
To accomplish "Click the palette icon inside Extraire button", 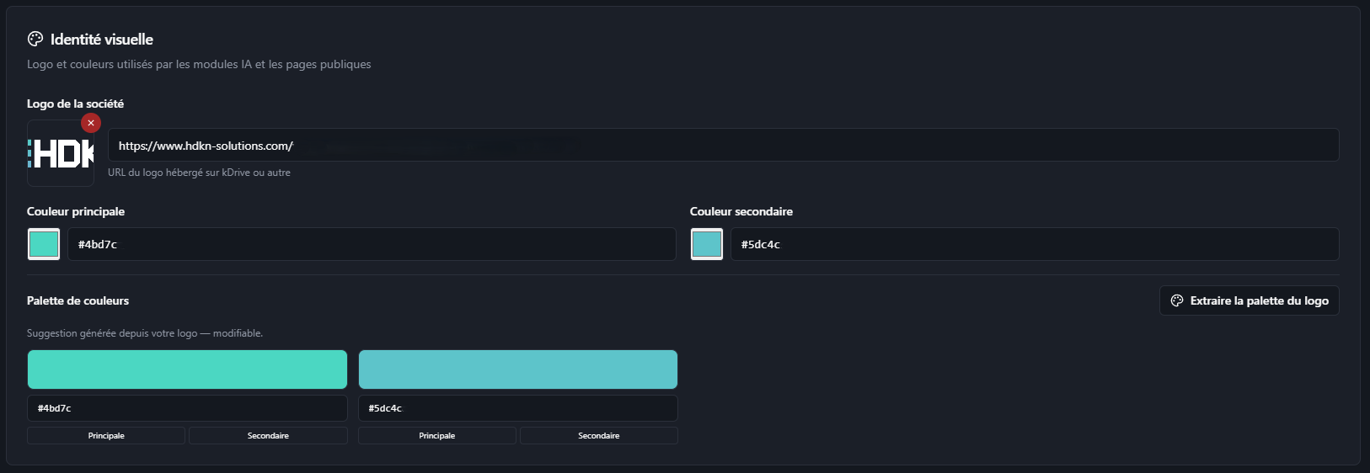I will tap(1177, 300).
